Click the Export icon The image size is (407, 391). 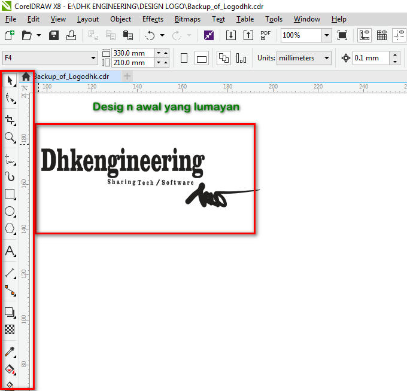pyautogui.click(x=248, y=35)
